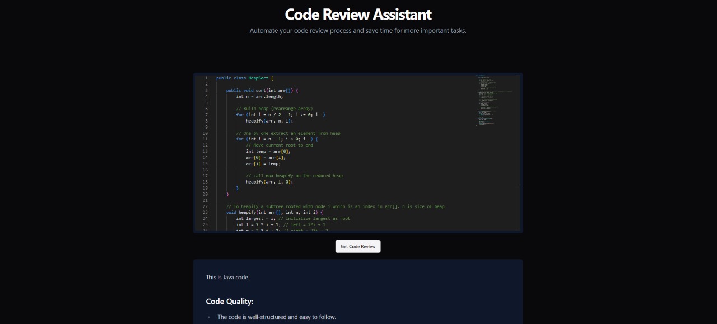
Task: Click line 'for (int i = n - 1; i > 0; i--) {'
Action: 277,139
